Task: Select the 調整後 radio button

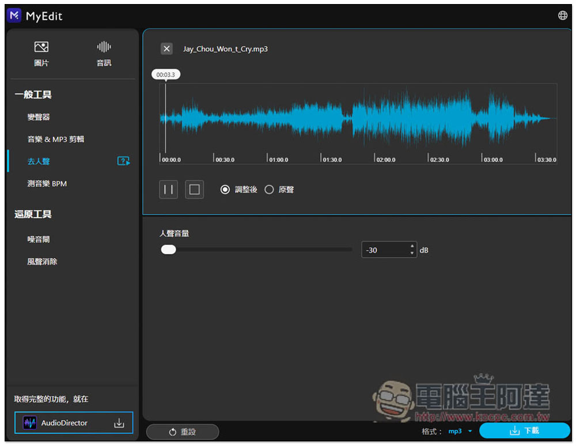Action: click(225, 190)
